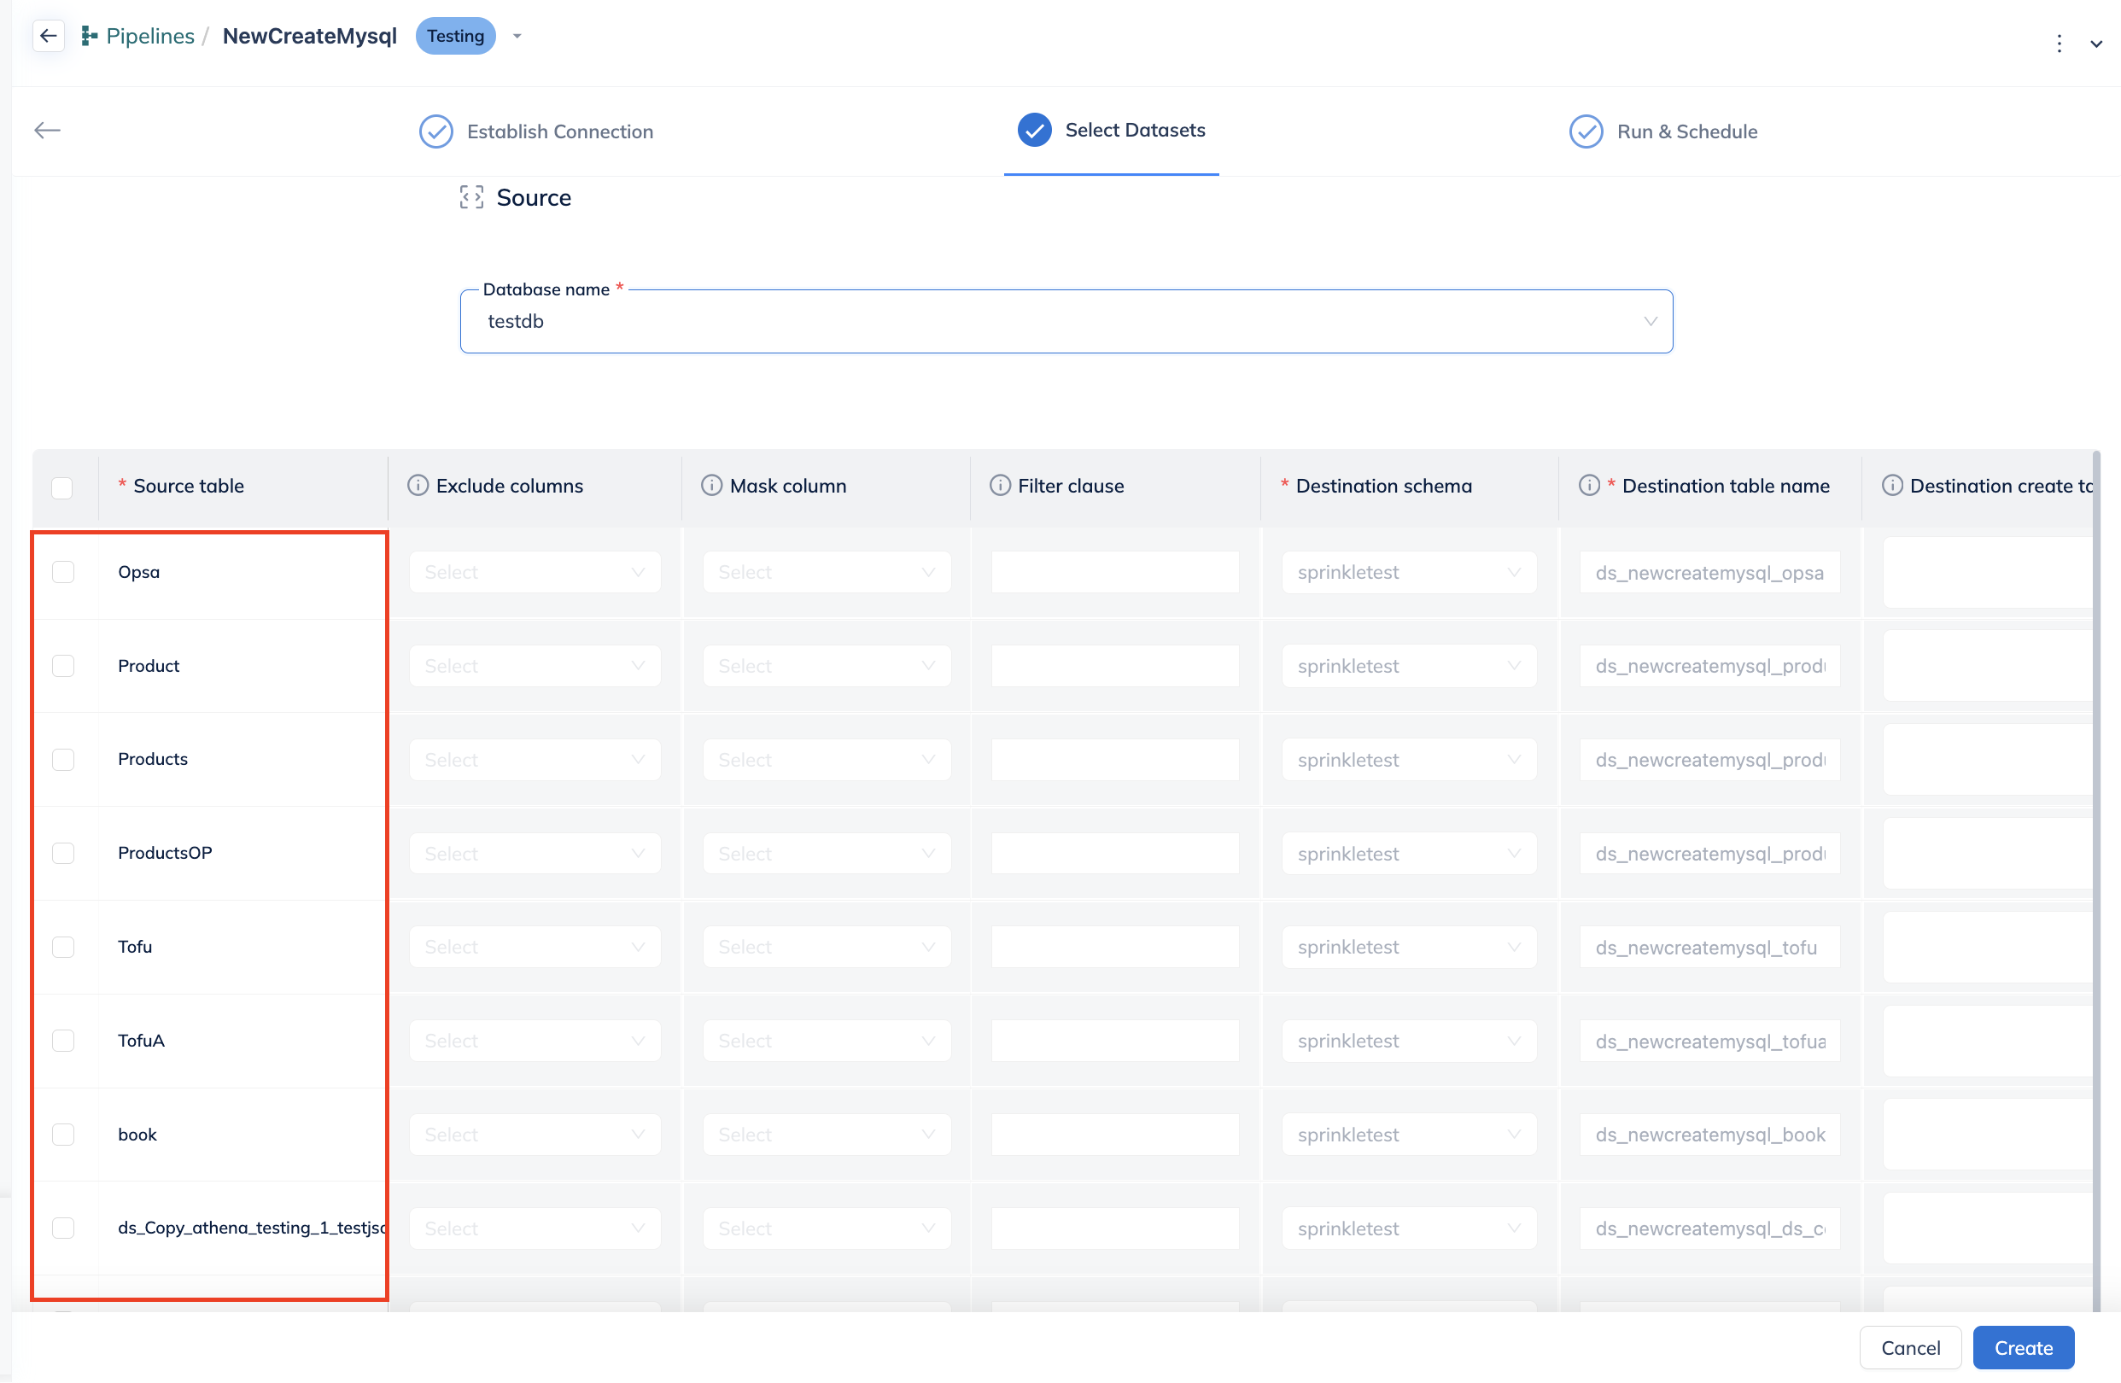2121x1383 pixels.
Task: Click the Run & Schedule check circle icon
Action: (x=1586, y=131)
